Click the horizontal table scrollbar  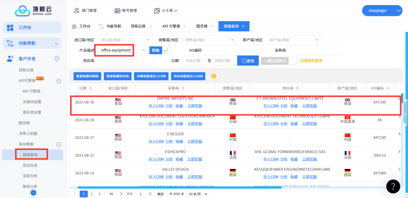199,187
